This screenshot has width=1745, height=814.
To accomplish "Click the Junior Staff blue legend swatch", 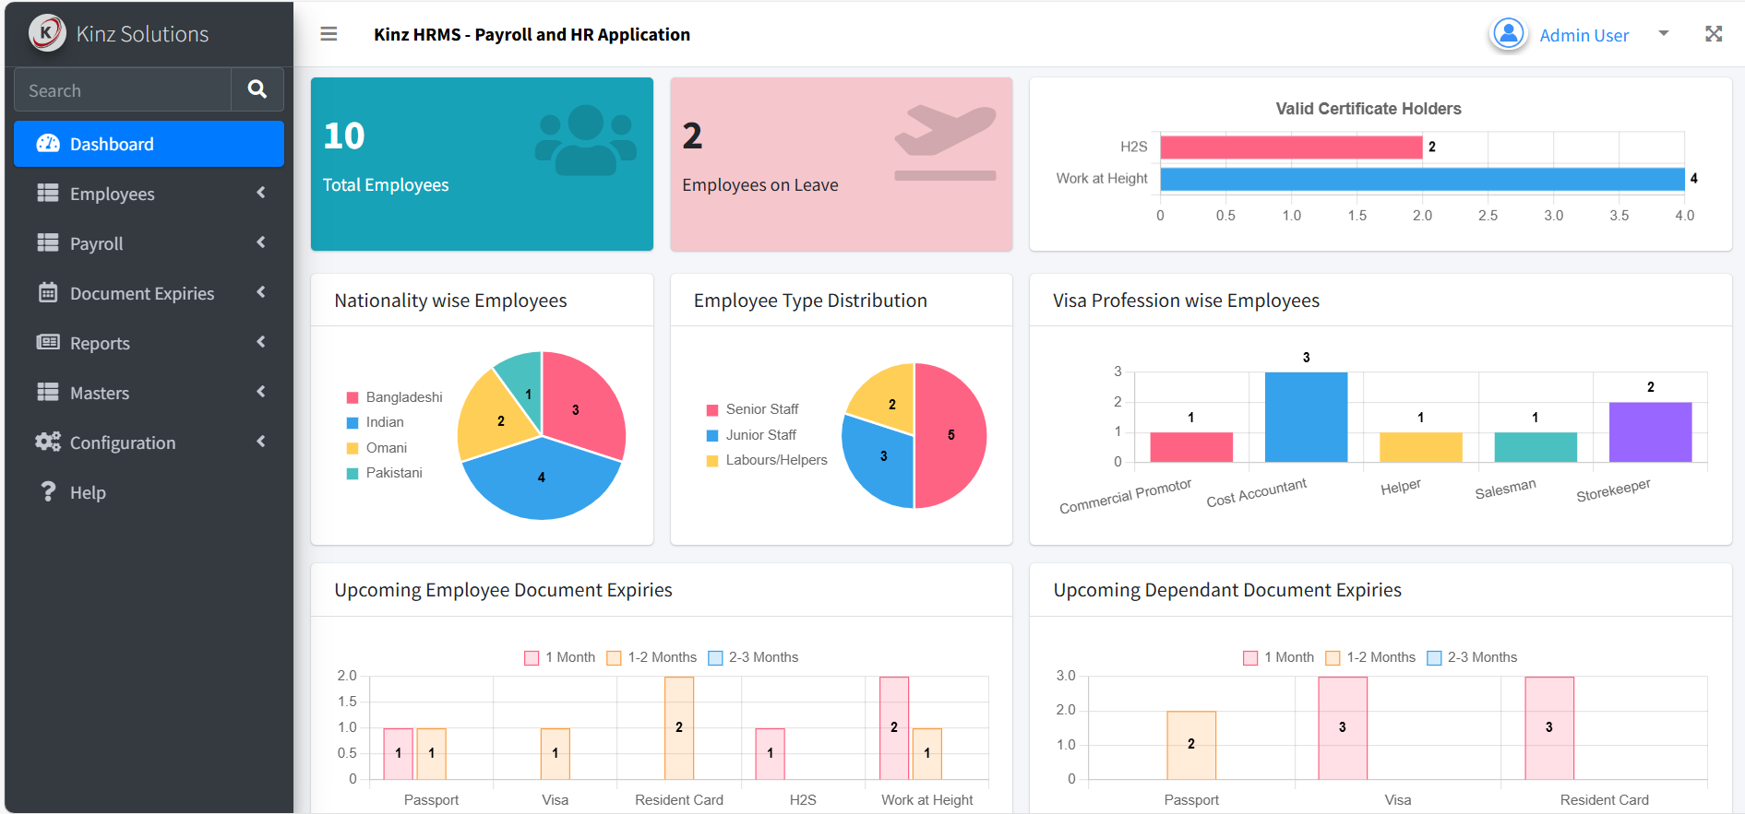I will tap(712, 435).
